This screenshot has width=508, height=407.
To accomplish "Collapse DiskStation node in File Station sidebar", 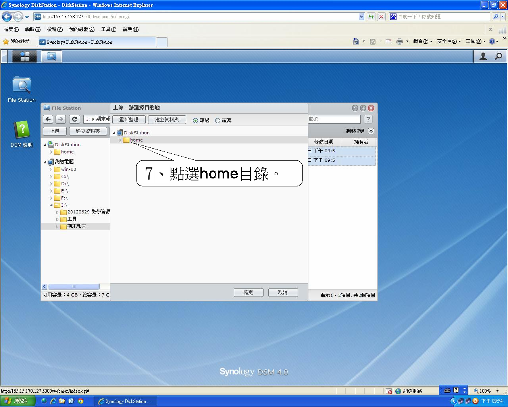I will (x=45, y=145).
